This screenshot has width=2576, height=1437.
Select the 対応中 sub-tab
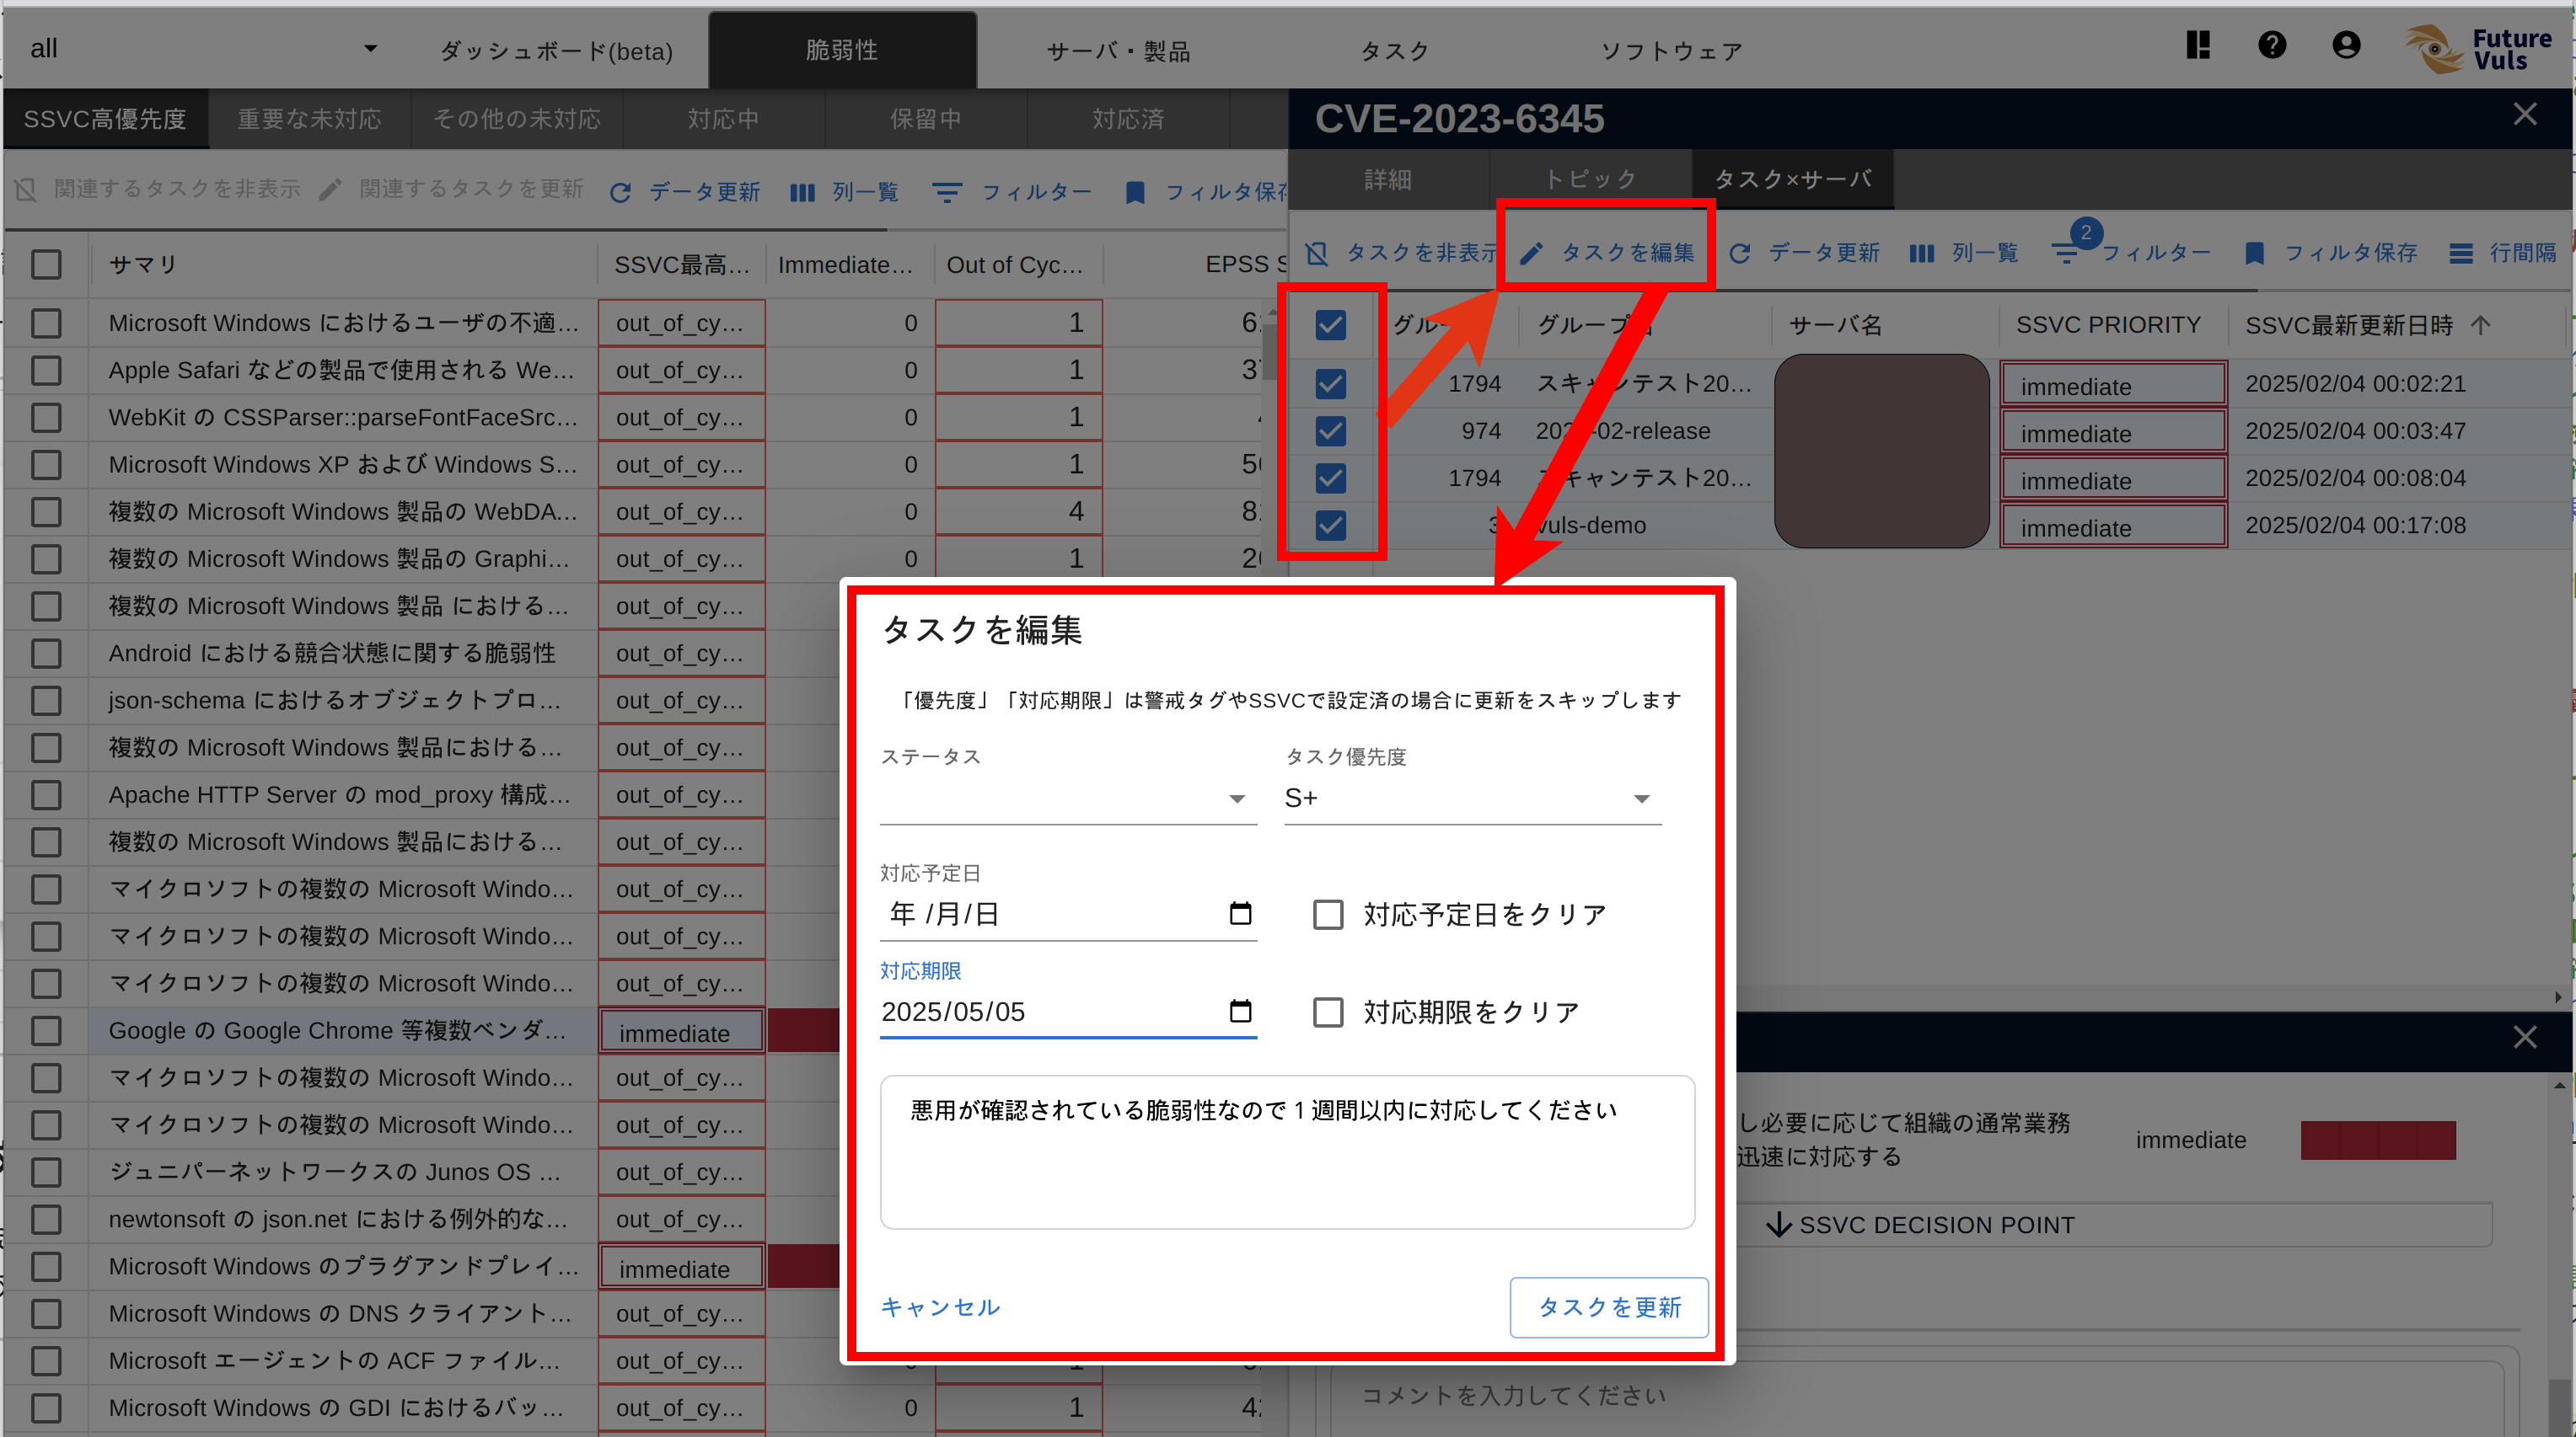point(723,119)
